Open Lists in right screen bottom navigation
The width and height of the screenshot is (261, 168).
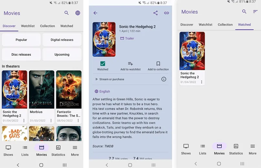(203, 149)
